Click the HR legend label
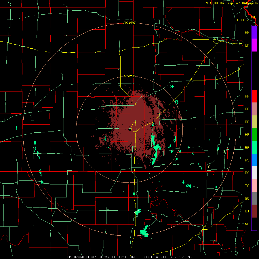The width and height of the screenshot is (259, 259). pyautogui.click(x=247, y=135)
